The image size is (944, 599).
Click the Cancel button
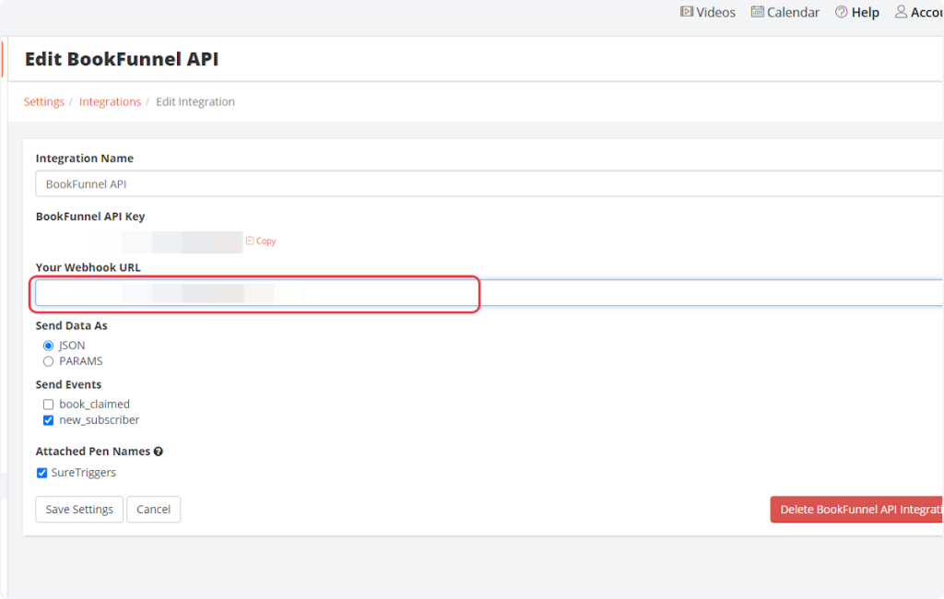click(x=153, y=510)
